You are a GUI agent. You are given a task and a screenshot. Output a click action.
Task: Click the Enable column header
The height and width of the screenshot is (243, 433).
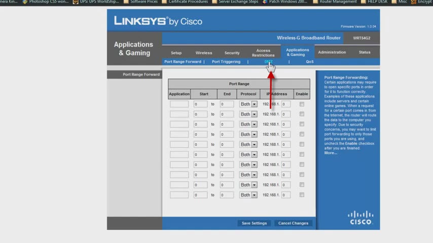pyautogui.click(x=302, y=94)
